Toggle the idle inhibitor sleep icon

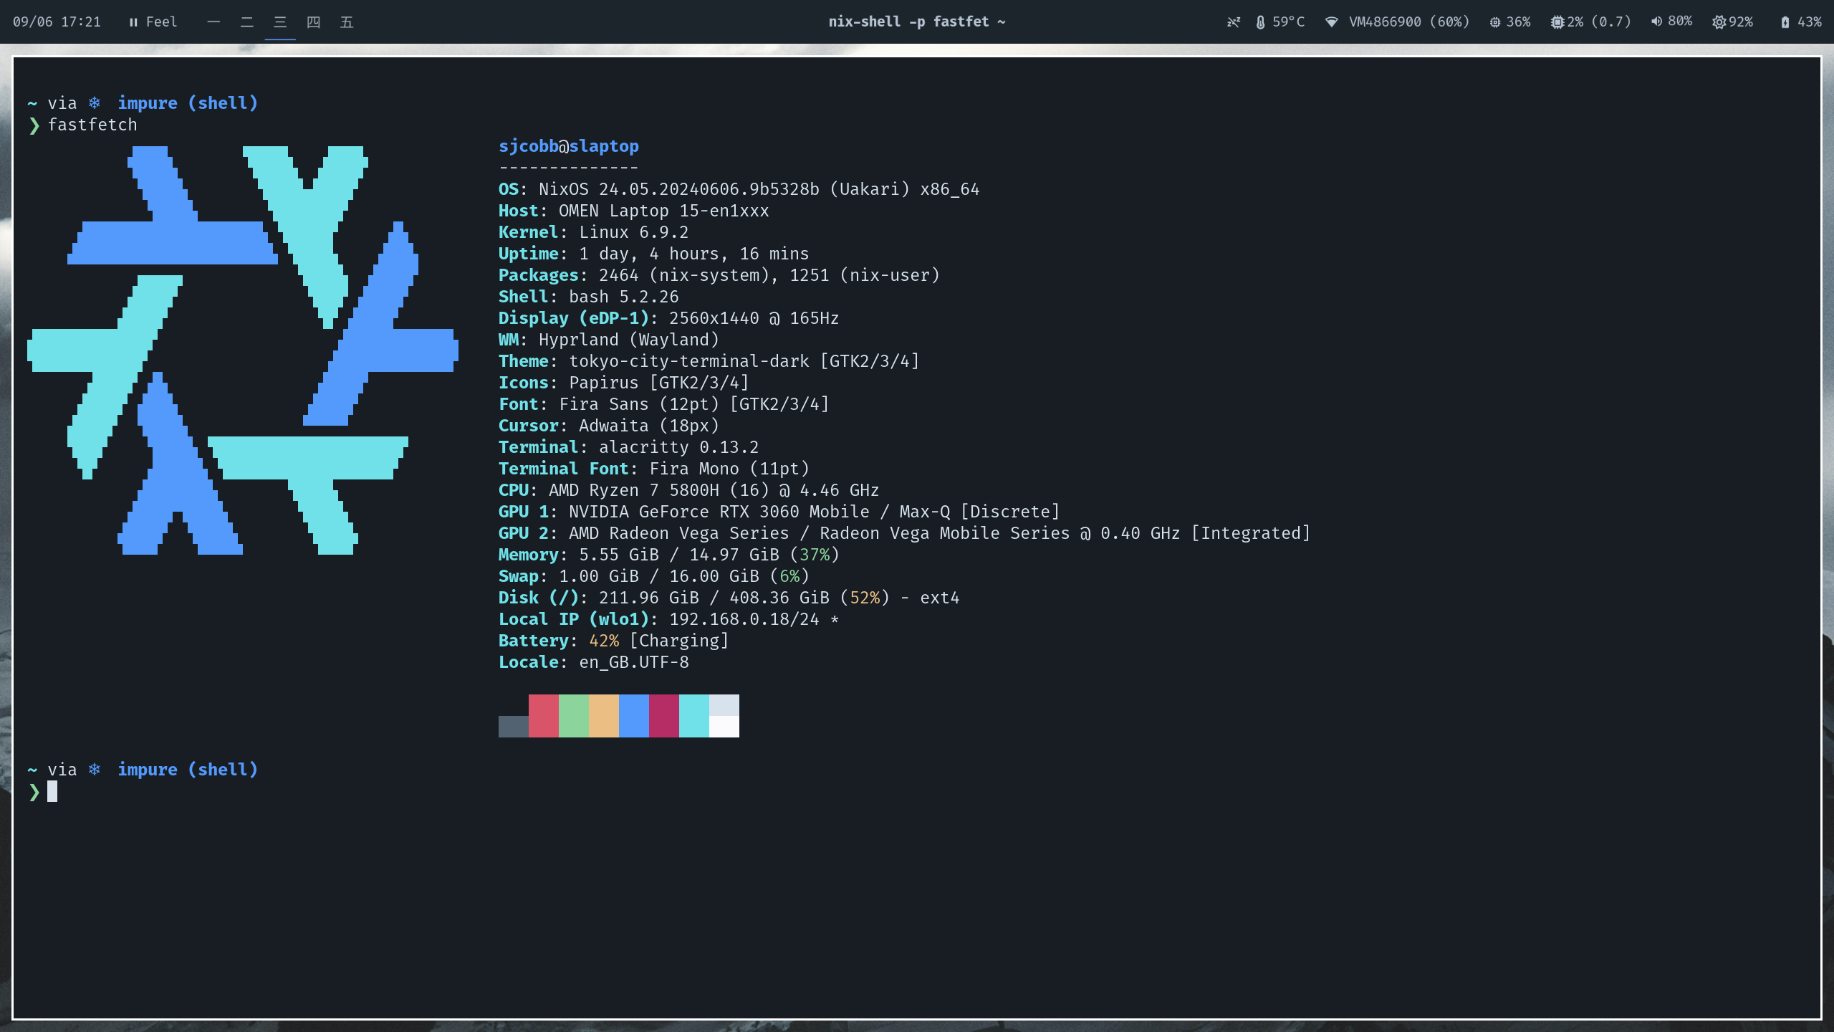(x=1233, y=22)
